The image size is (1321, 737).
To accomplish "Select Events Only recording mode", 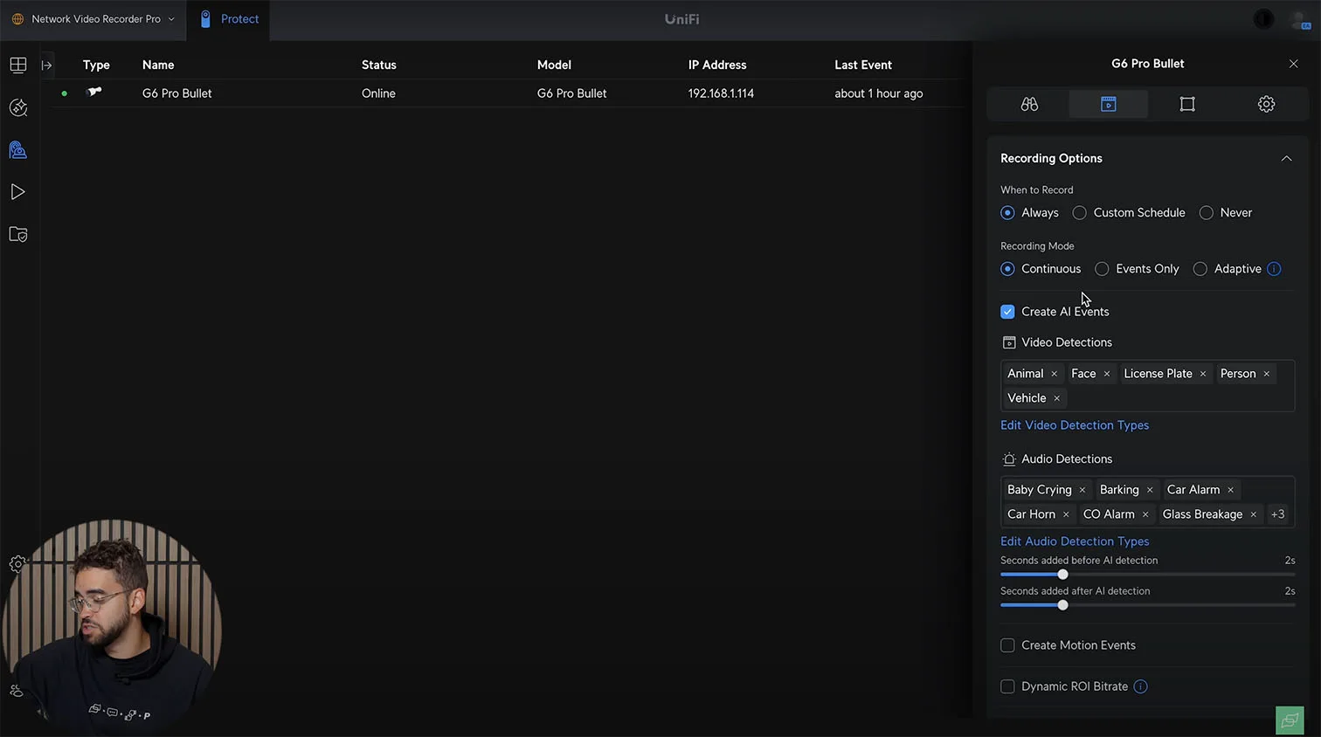I will (x=1102, y=269).
